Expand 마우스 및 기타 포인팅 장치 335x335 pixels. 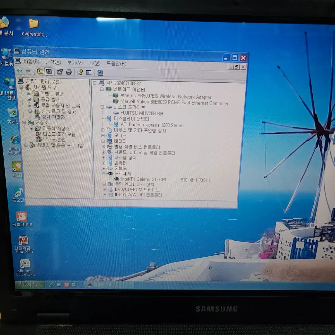click(103, 130)
